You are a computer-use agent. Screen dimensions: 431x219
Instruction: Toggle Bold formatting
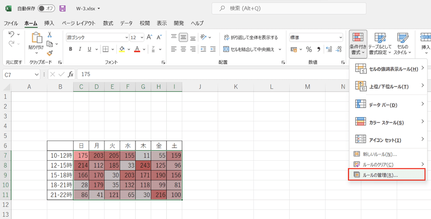point(71,49)
